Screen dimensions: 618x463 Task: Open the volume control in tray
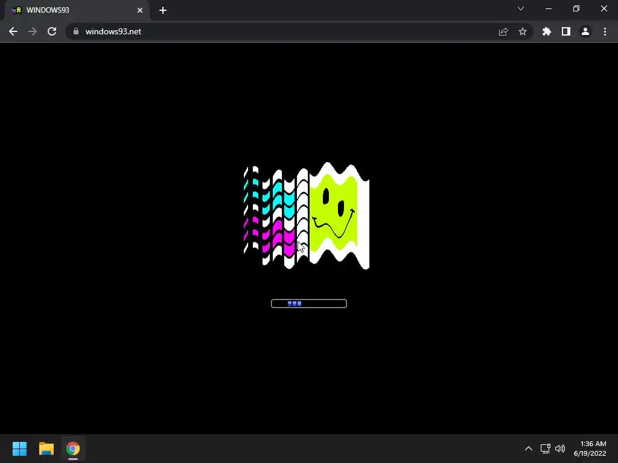[559, 449]
